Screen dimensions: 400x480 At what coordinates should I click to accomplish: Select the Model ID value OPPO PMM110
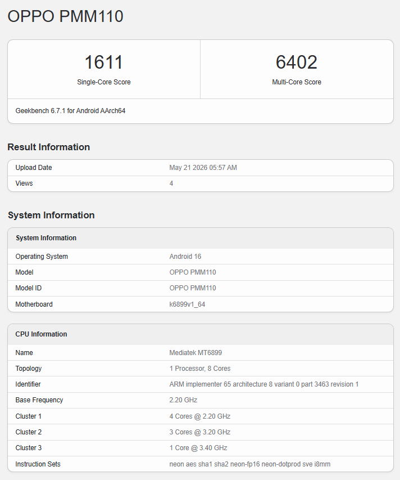coord(193,288)
